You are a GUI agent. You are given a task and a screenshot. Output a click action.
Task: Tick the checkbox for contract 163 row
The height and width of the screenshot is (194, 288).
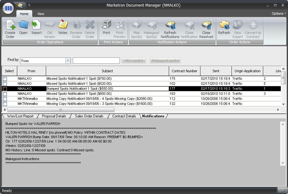[5, 94]
